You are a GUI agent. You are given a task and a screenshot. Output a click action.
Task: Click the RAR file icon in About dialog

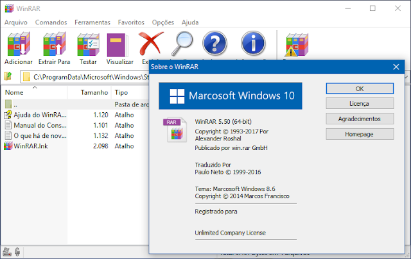175,129
